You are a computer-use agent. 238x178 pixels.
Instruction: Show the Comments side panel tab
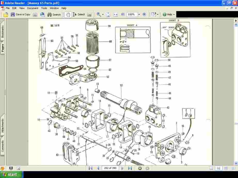coord(2,146)
